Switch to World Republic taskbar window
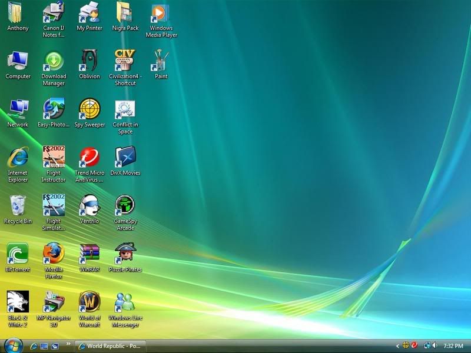The height and width of the screenshot is (353, 471). (110, 346)
